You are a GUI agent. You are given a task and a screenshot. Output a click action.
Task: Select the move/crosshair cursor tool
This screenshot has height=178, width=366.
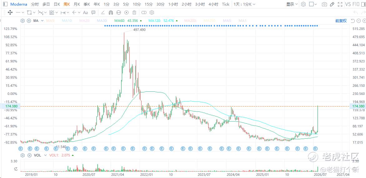tap(10, 12)
